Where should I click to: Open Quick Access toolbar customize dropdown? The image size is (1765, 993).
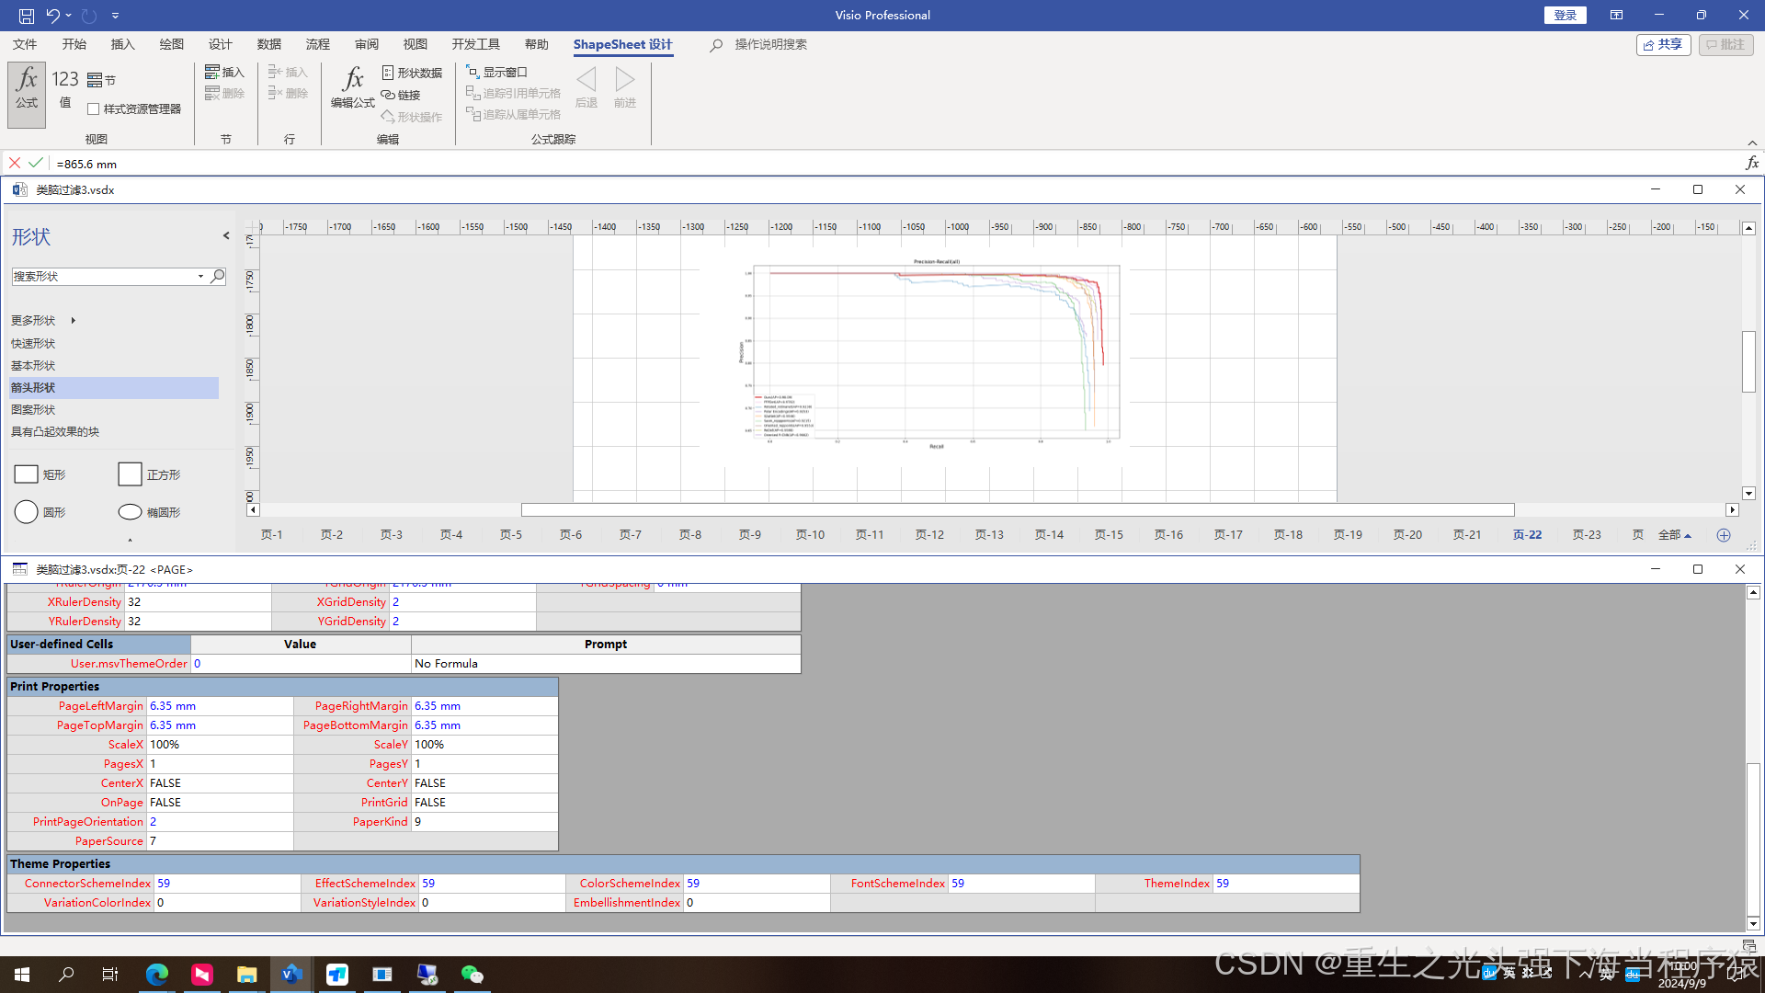tap(115, 16)
